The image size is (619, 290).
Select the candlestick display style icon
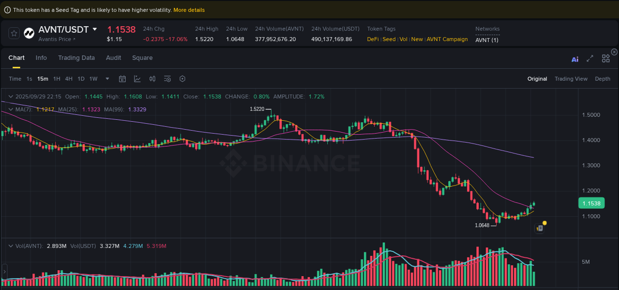pos(152,79)
